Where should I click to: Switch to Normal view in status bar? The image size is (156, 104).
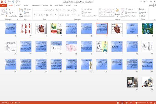click(118, 103)
